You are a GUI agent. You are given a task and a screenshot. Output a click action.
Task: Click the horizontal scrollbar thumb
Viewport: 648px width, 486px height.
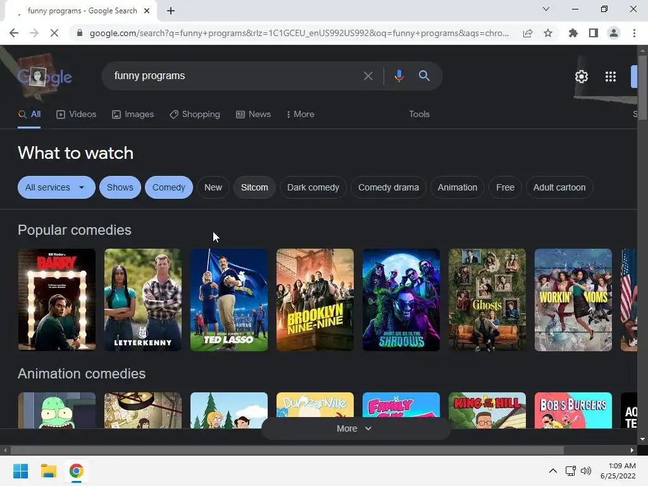[287, 451]
